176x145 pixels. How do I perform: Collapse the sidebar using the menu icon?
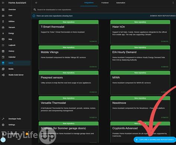click(x=3, y=3)
